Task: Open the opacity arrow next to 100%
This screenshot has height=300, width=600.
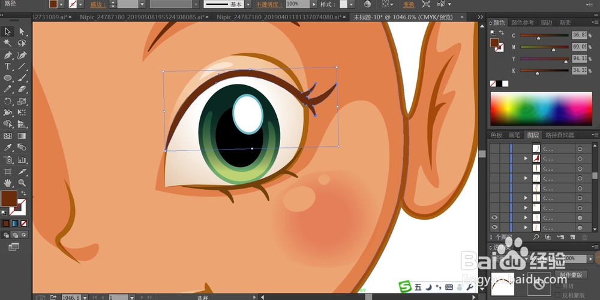Action: [314, 5]
